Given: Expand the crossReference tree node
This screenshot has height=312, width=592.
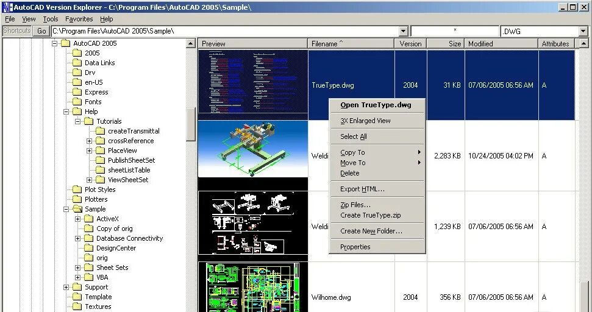Looking at the screenshot, I should pyautogui.click(x=90, y=141).
